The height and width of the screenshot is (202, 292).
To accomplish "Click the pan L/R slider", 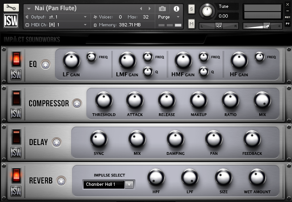I will 219,26.
